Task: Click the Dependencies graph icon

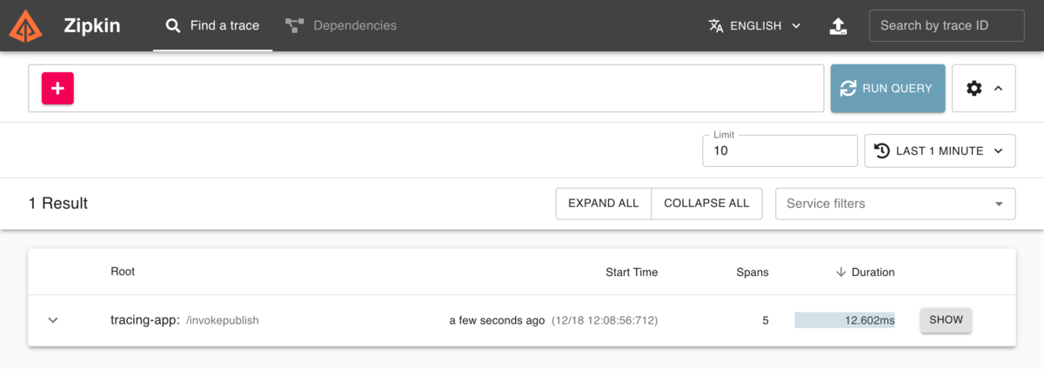Action: click(x=294, y=25)
